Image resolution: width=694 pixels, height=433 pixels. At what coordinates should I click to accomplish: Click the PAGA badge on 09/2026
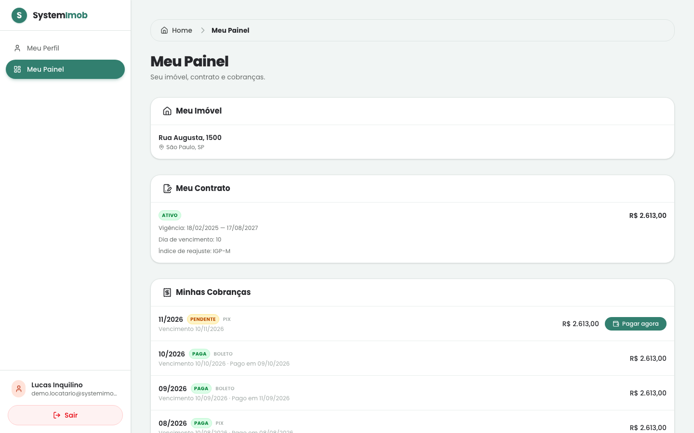point(201,389)
